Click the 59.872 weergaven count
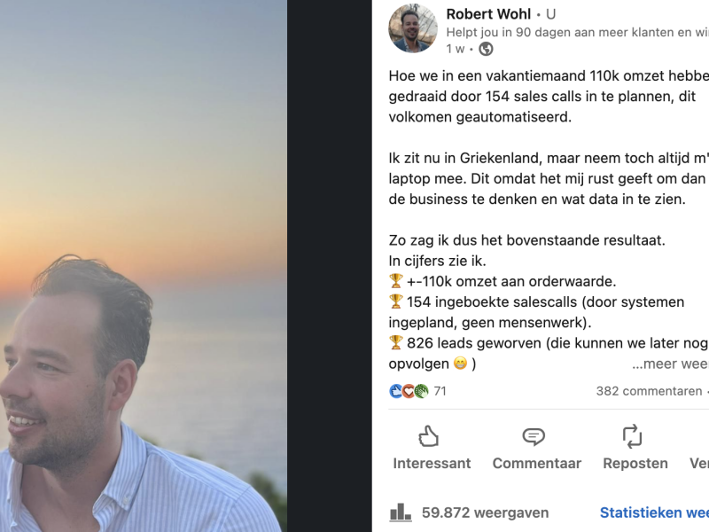This screenshot has height=532, width=709. pos(485,512)
